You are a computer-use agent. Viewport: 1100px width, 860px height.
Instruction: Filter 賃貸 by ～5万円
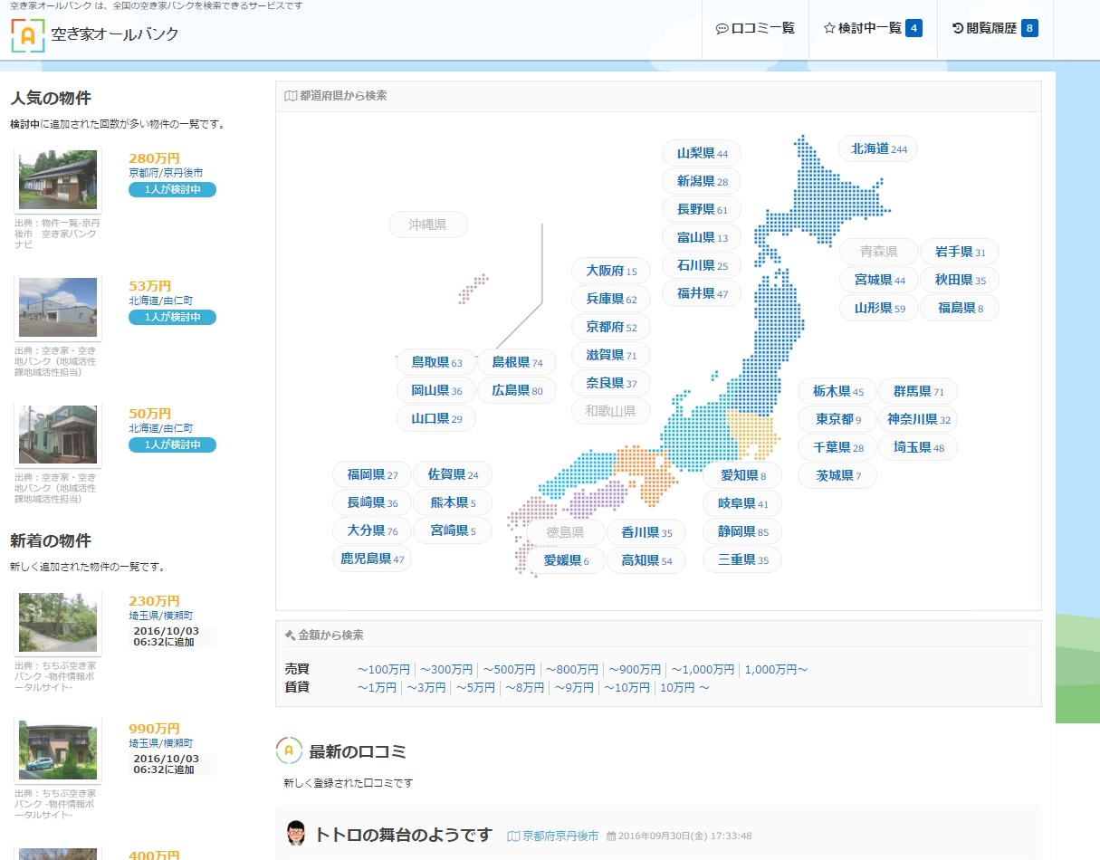476,688
